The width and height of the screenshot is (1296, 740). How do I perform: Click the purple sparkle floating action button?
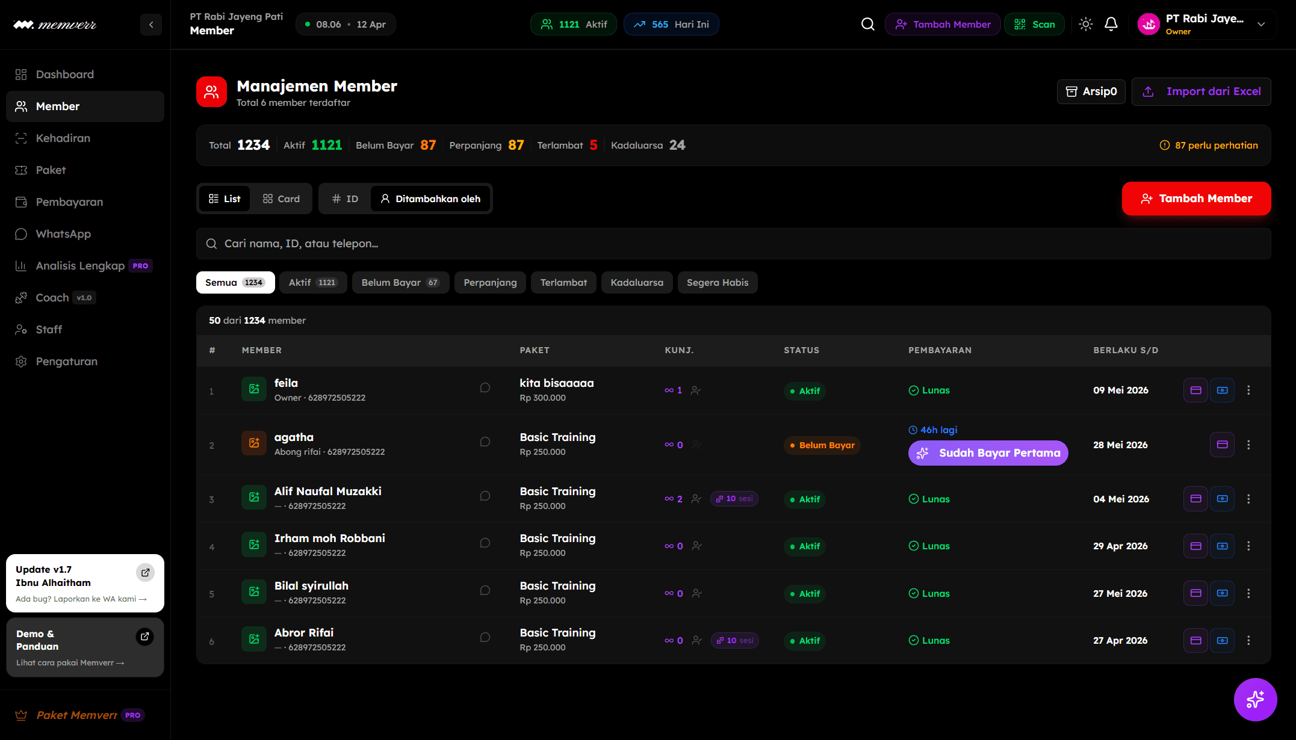(1256, 700)
